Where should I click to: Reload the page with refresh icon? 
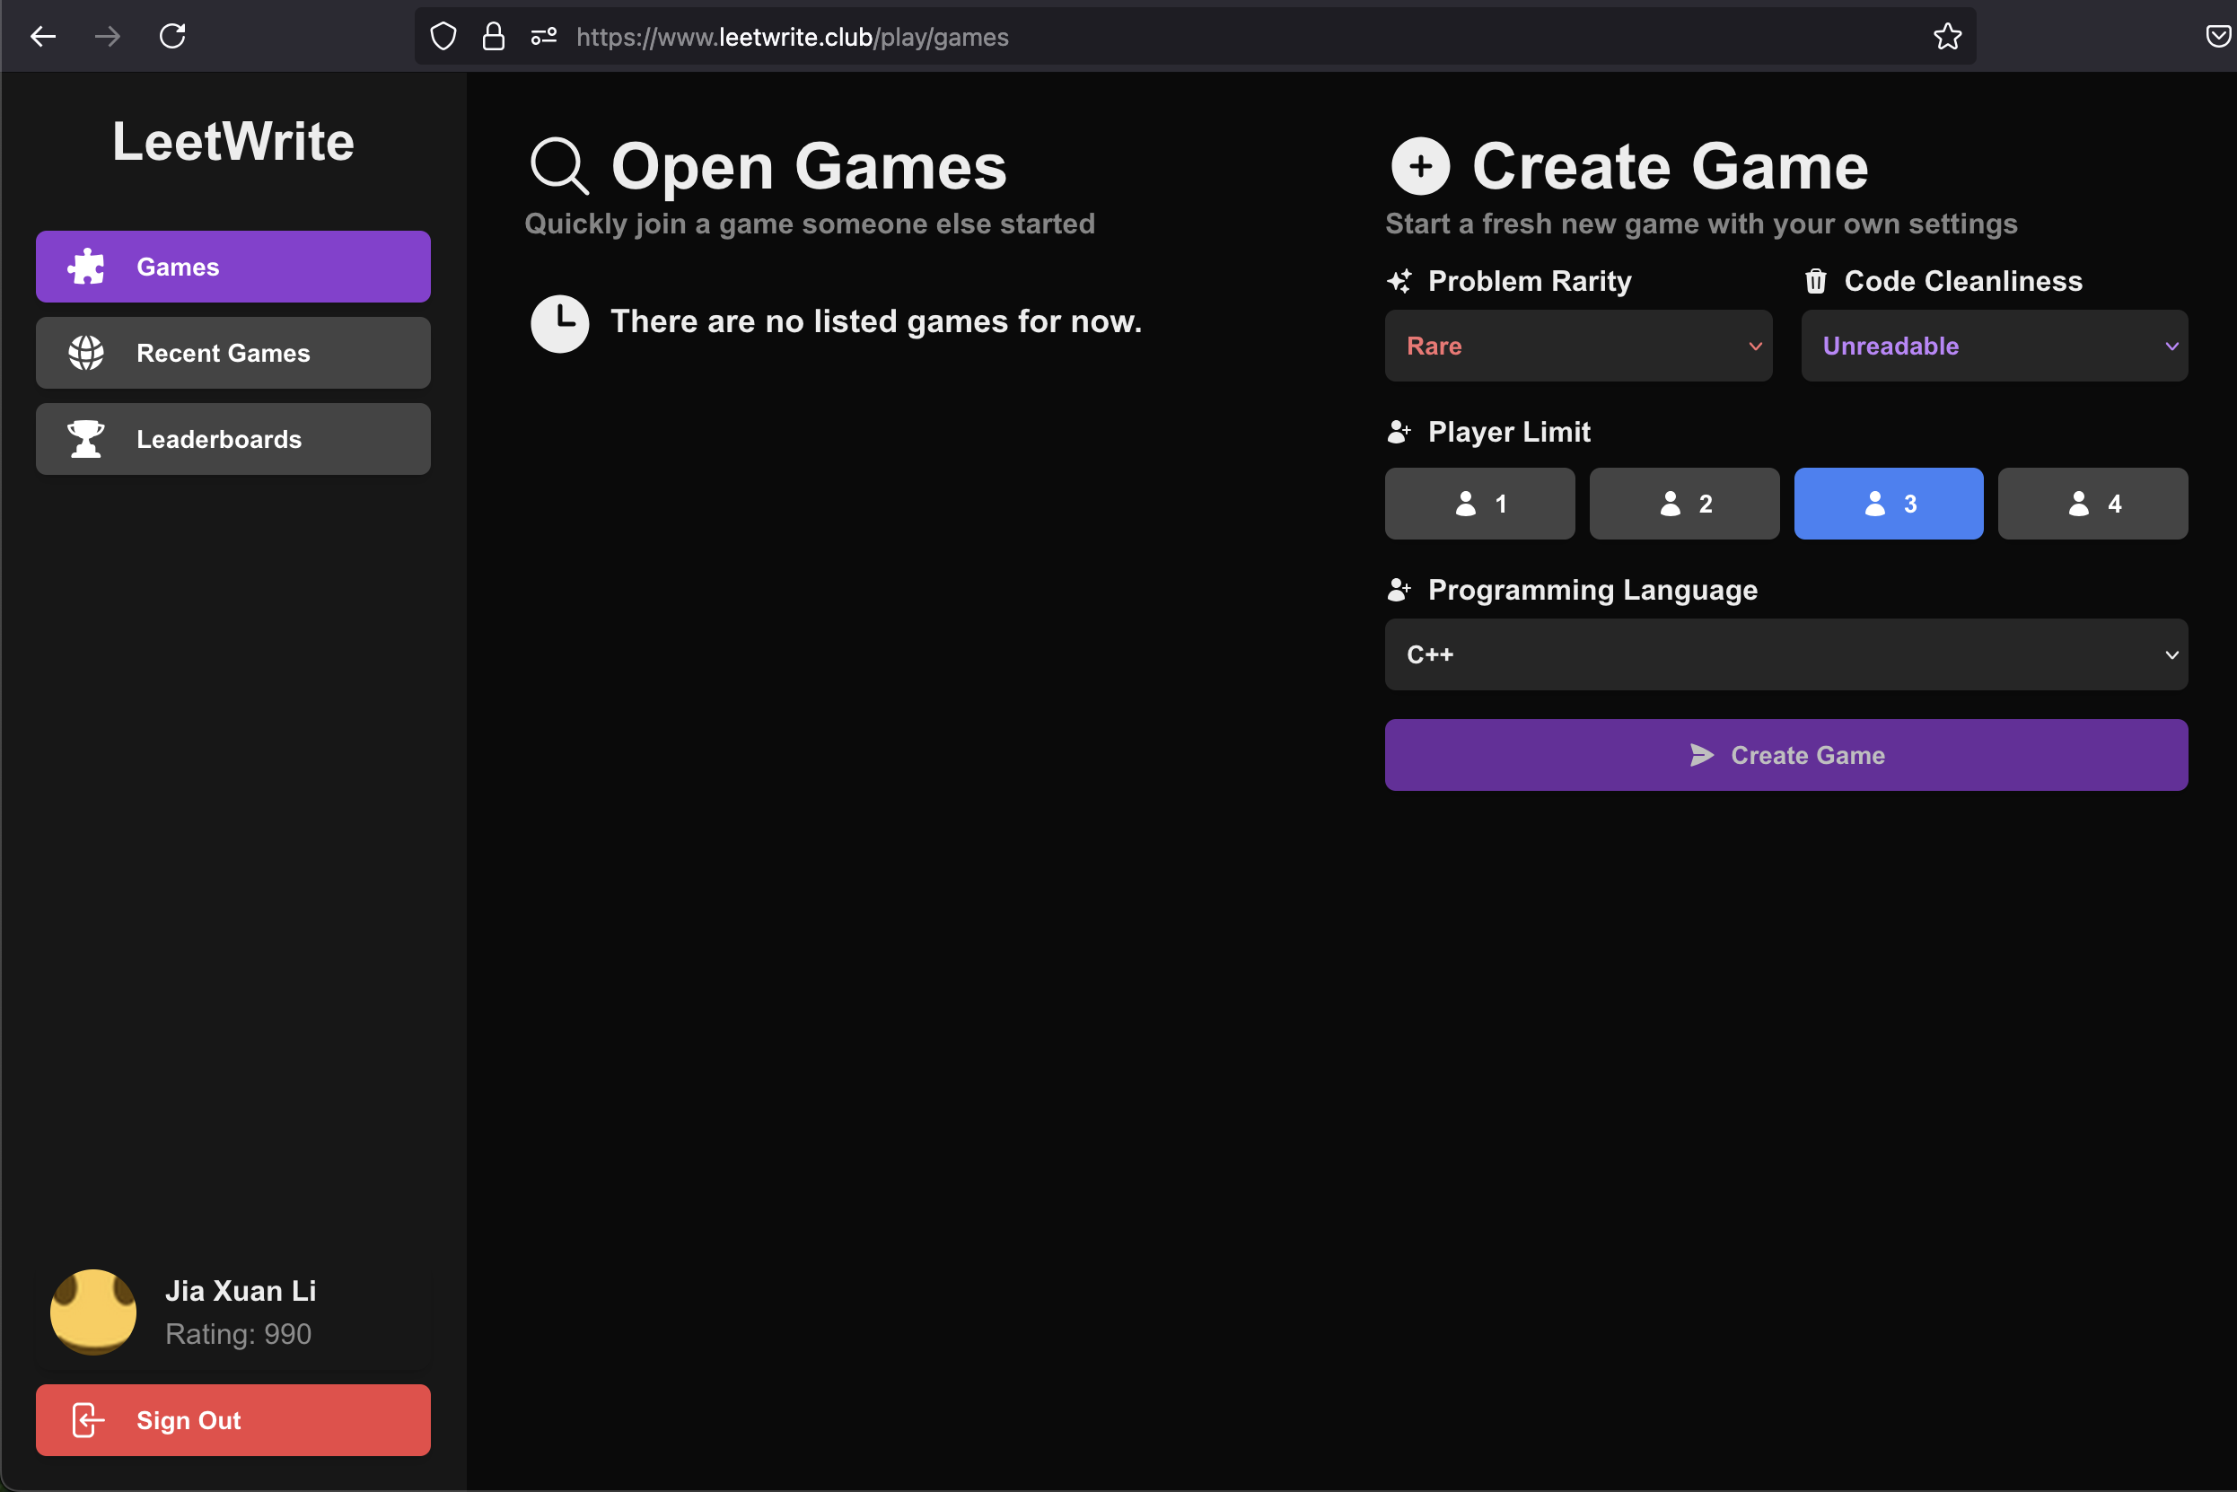[x=172, y=37]
